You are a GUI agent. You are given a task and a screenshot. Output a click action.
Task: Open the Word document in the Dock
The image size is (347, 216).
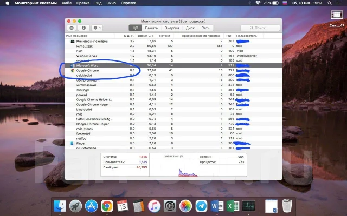click(x=272, y=206)
